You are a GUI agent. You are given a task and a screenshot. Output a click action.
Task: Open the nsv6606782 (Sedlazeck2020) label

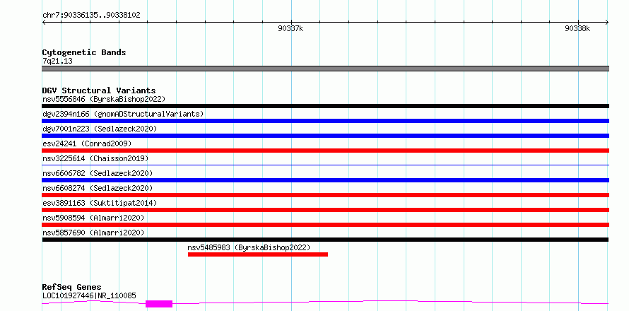(98, 173)
